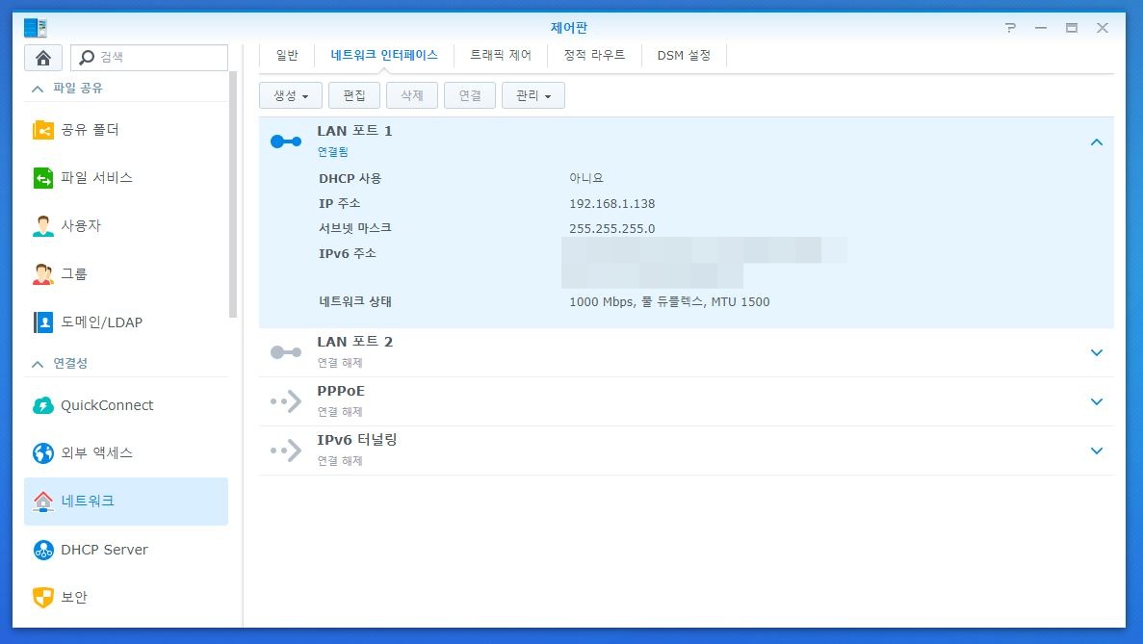1143x644 pixels.
Task: Open QuickConnect cloud icon
Action: point(43,405)
